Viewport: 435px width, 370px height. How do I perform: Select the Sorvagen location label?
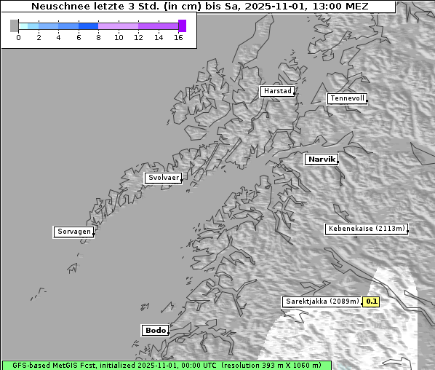pyautogui.click(x=73, y=232)
